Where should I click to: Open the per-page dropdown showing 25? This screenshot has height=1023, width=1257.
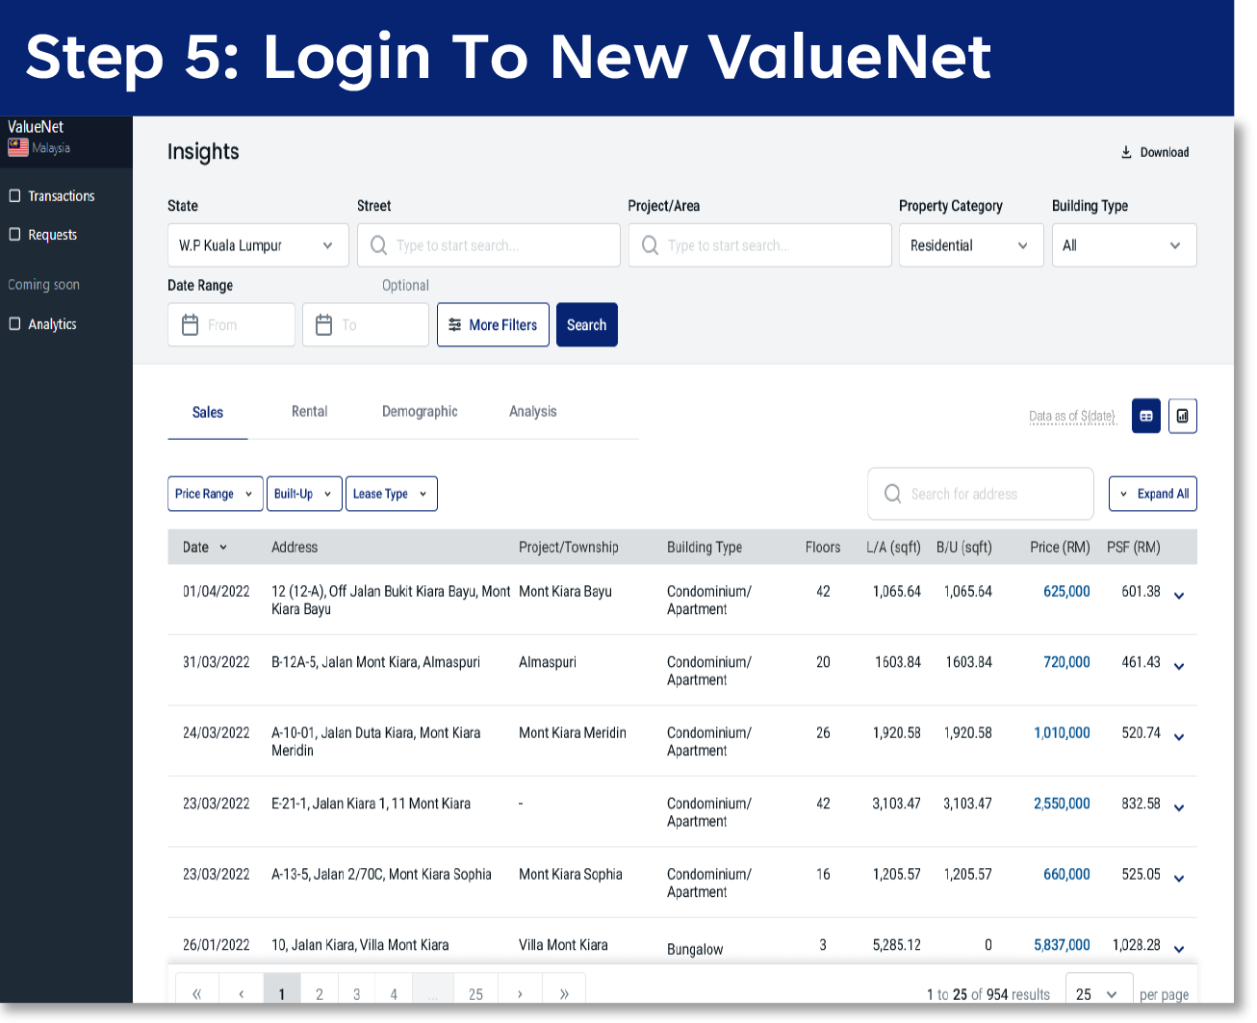(1098, 993)
